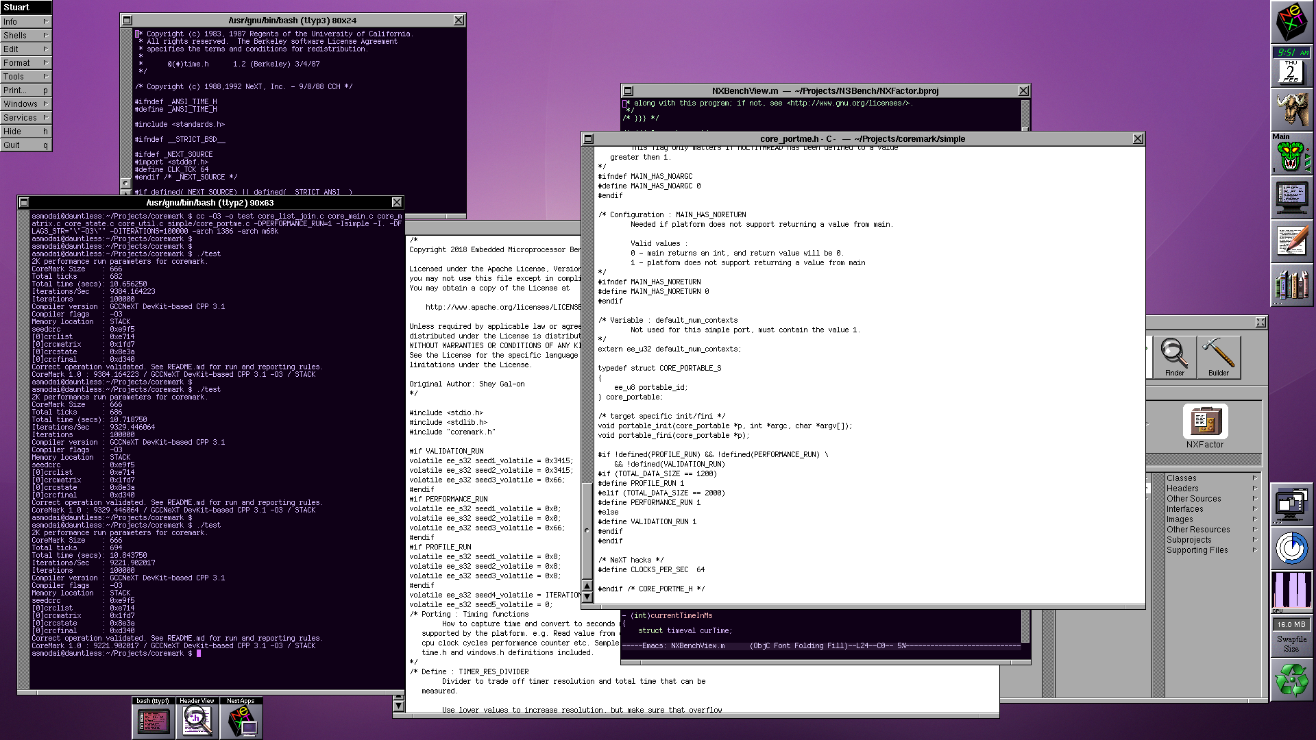Restore the minimized Header View icon

(x=197, y=720)
